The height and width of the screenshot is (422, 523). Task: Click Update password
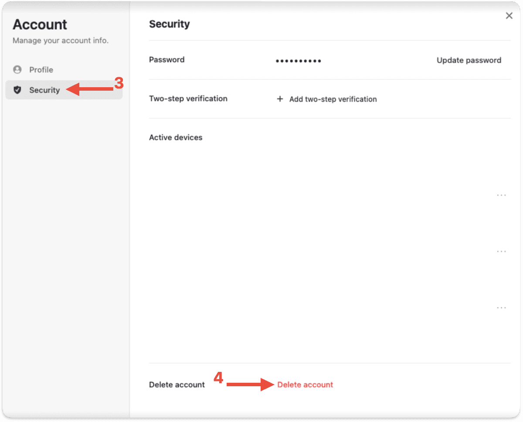pos(469,60)
